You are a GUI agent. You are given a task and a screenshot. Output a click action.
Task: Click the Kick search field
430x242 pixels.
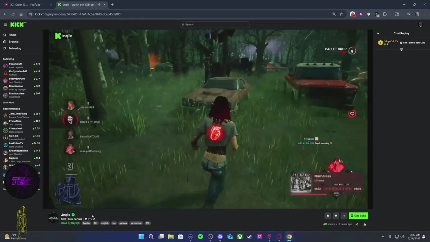point(215,25)
